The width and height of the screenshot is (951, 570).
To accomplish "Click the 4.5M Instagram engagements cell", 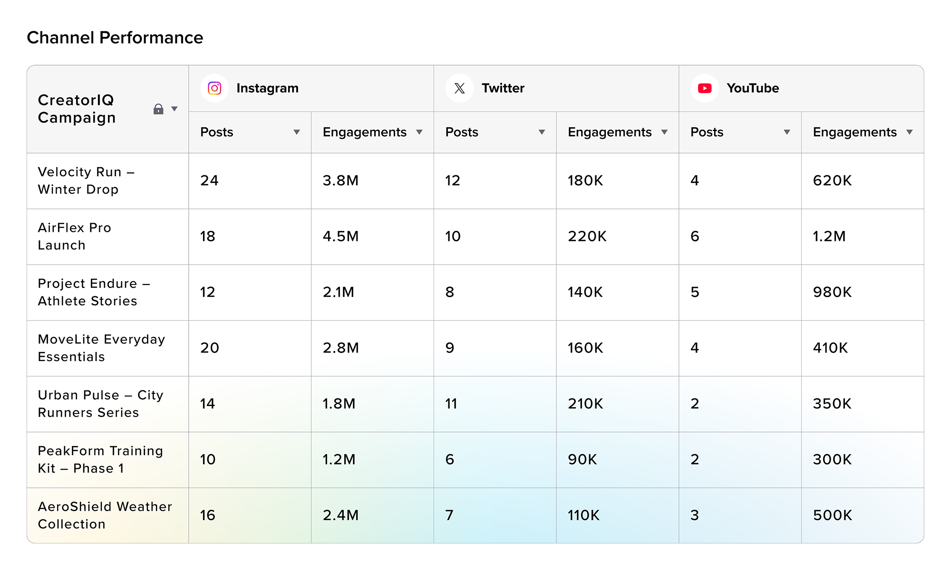I will point(340,236).
